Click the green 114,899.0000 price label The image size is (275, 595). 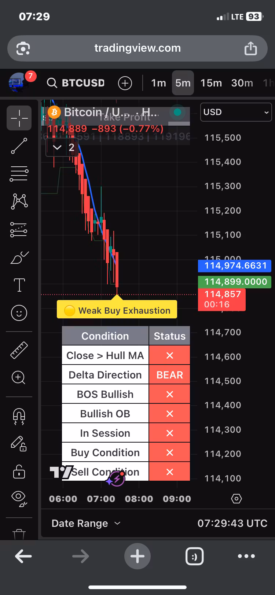(235, 282)
